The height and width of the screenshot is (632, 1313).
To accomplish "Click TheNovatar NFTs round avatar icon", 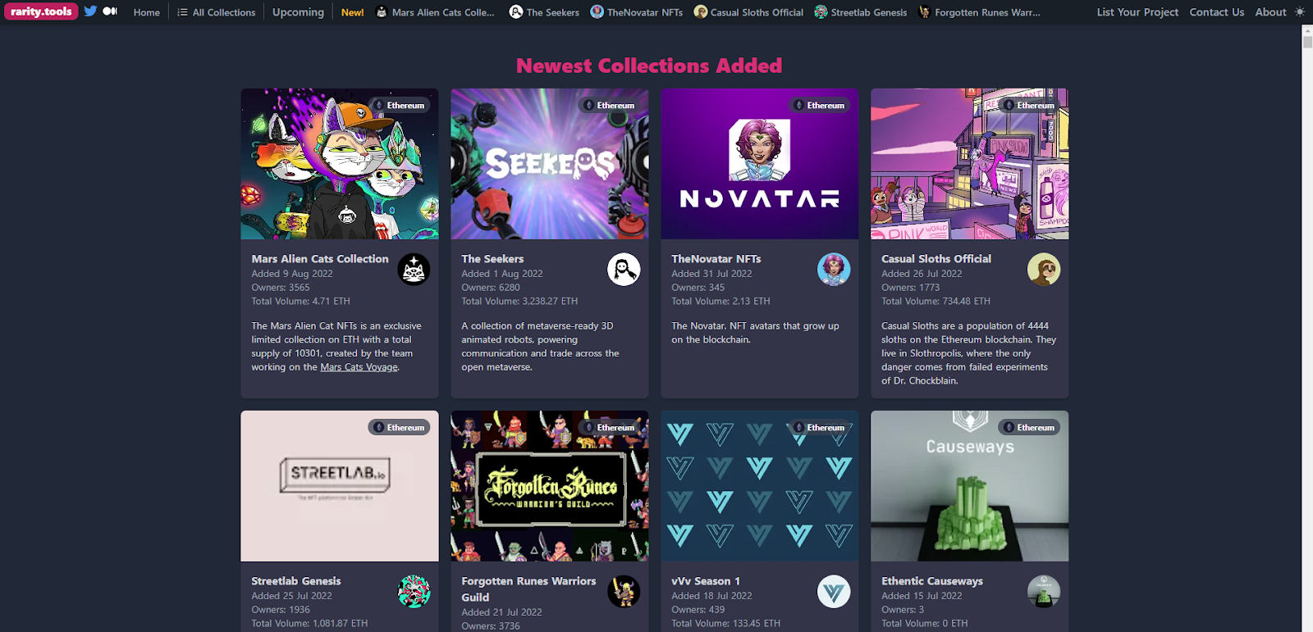I will [834, 269].
